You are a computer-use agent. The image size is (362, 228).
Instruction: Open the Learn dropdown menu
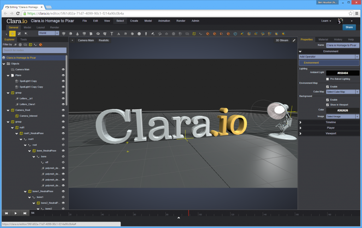tap(326, 21)
